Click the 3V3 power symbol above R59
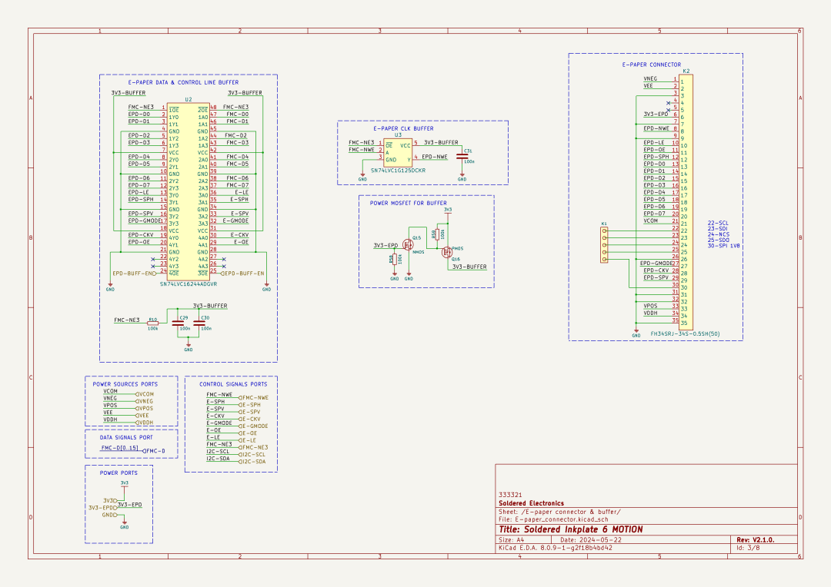Viewport: 831px width, 587px height. click(x=448, y=212)
